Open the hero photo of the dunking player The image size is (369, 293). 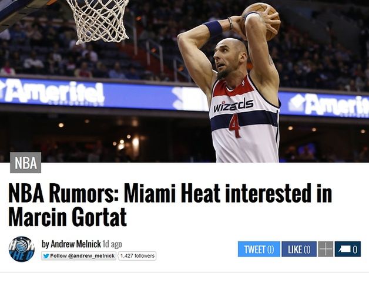(x=184, y=81)
